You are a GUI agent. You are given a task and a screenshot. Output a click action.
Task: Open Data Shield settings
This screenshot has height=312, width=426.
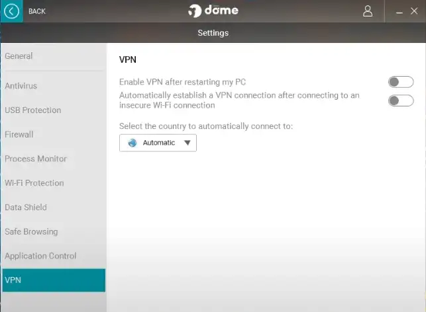point(26,208)
